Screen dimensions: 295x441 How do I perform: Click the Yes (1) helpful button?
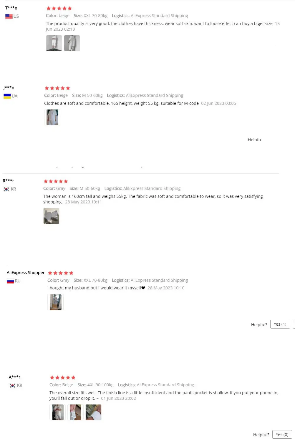280,324
